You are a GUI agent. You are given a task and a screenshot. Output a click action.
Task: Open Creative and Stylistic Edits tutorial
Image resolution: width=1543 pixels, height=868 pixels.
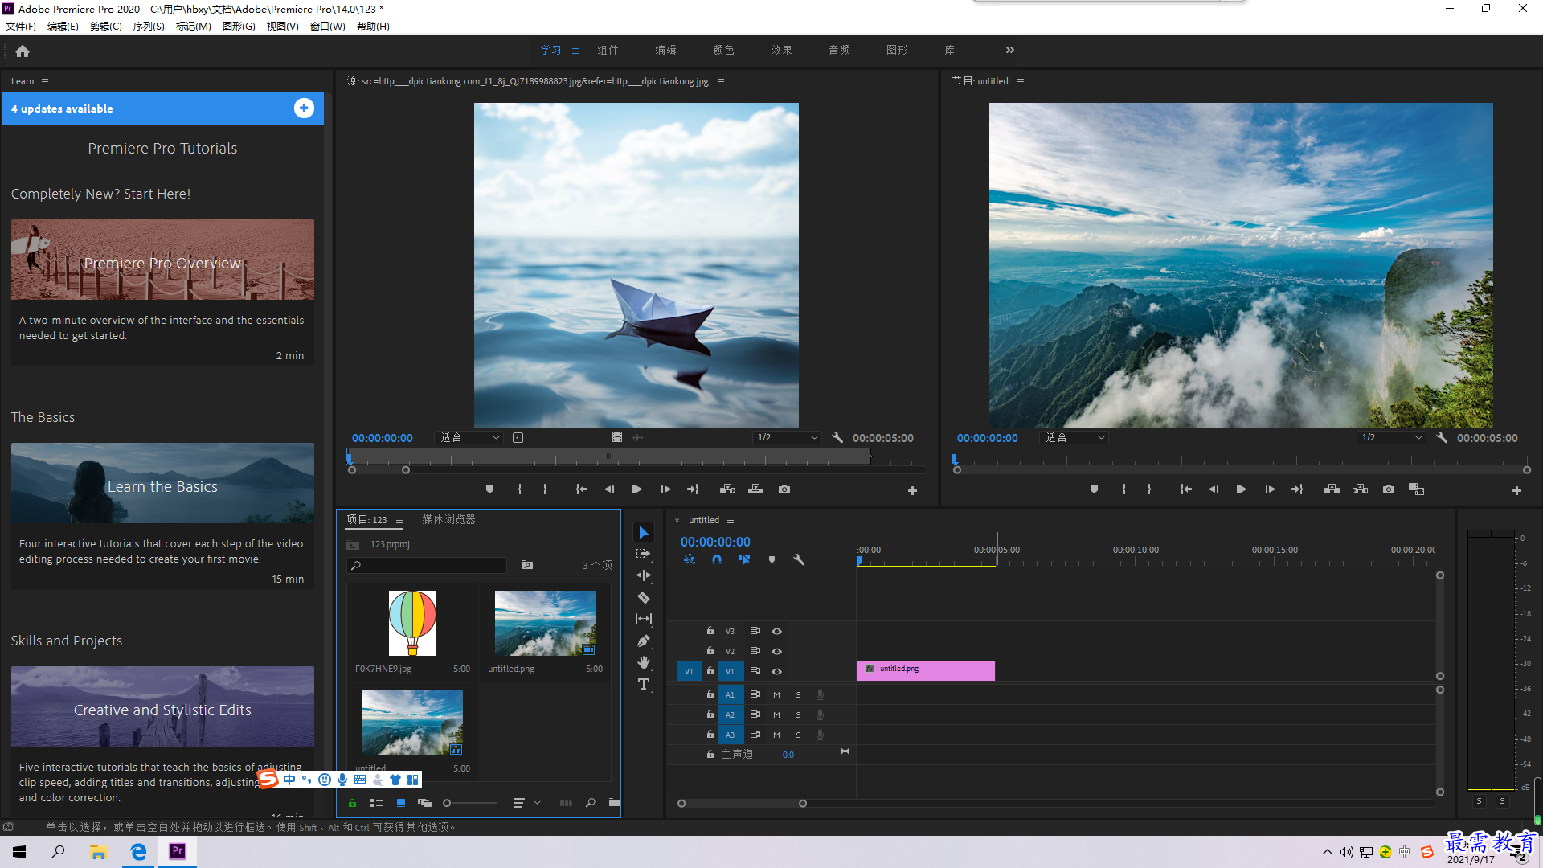pyautogui.click(x=162, y=706)
